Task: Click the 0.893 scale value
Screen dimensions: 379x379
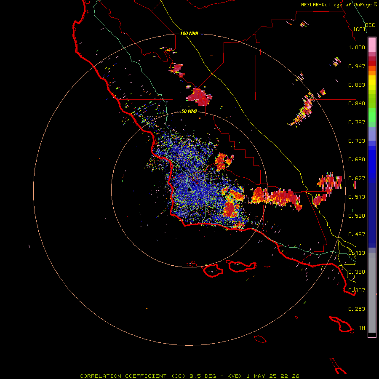Action: pos(357,85)
